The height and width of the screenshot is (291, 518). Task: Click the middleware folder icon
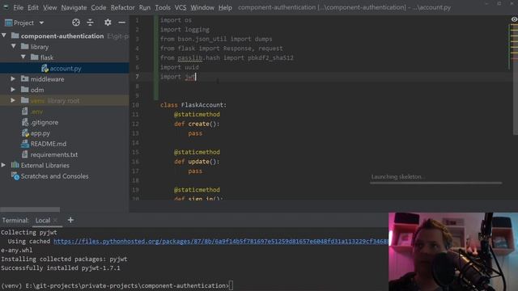[x=25, y=79]
